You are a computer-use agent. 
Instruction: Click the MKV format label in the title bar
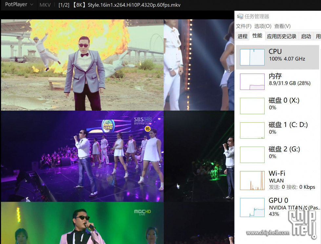point(45,5)
